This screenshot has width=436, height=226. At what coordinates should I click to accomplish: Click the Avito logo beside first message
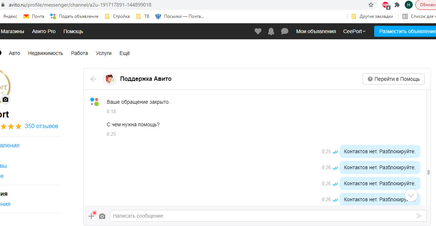point(95,102)
